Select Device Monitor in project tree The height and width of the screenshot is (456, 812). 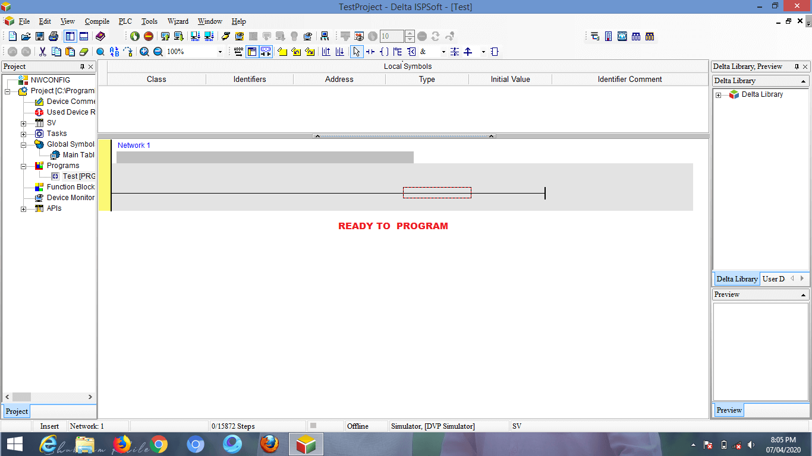pyautogui.click(x=70, y=198)
